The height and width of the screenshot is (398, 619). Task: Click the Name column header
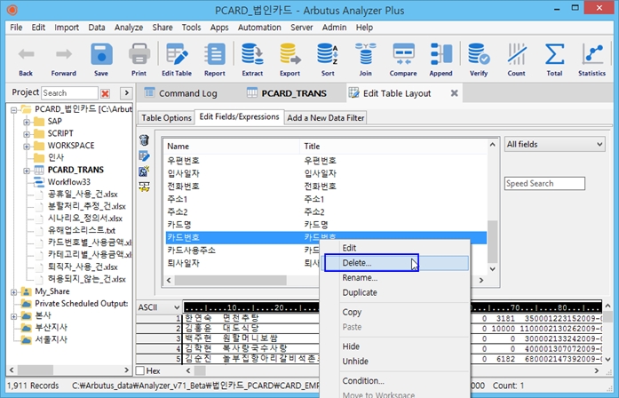pyautogui.click(x=232, y=146)
